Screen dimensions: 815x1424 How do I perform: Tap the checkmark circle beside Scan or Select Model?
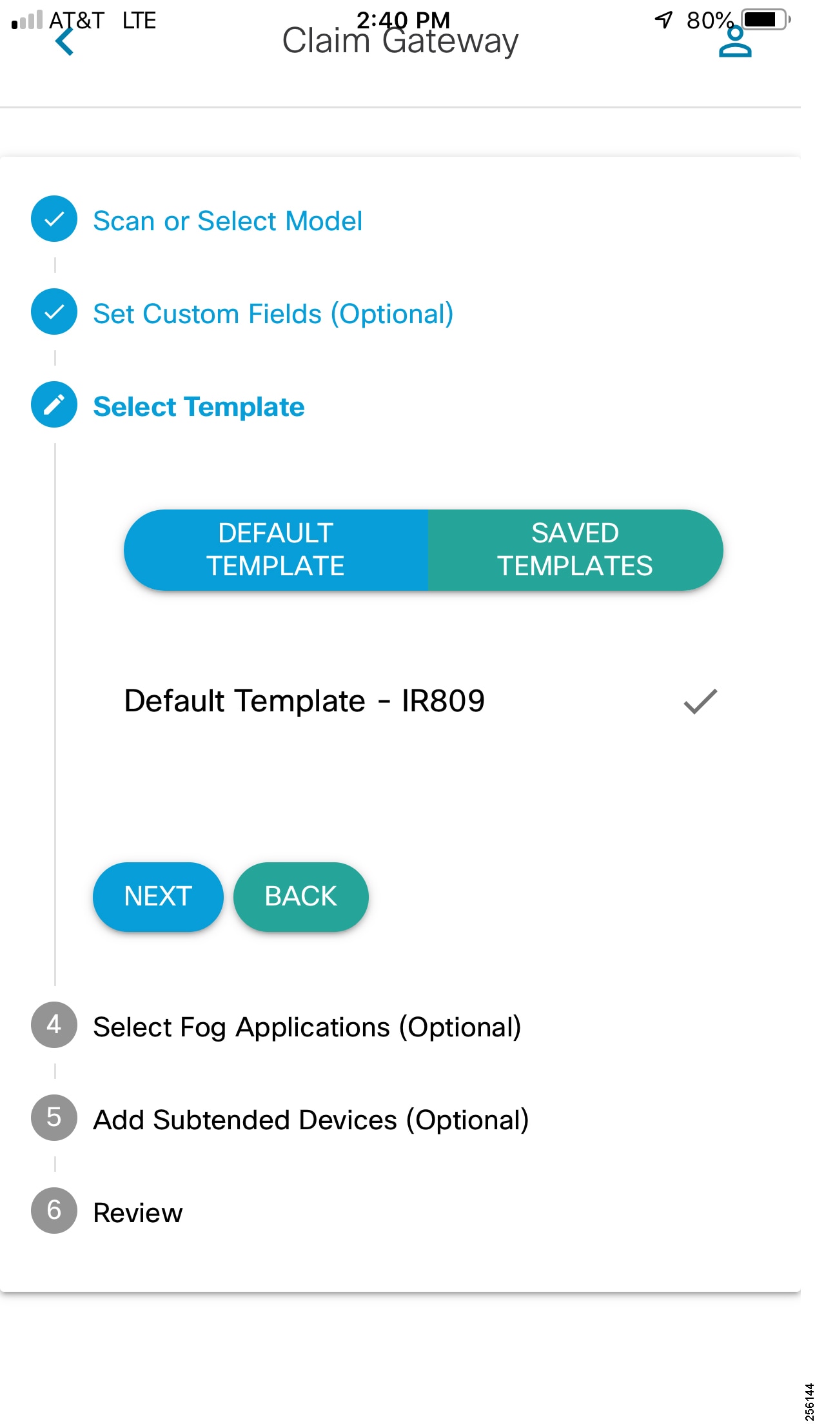tap(54, 219)
